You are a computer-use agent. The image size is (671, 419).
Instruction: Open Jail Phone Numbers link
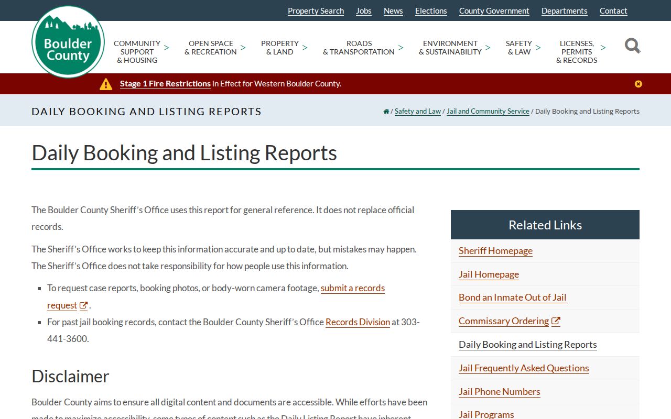(499, 392)
